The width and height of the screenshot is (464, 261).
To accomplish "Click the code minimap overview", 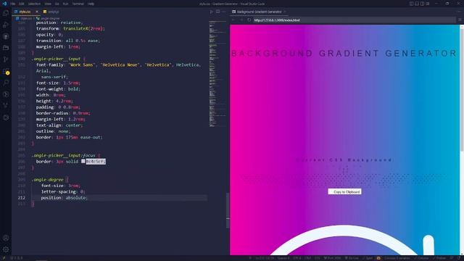I will 217,74.
